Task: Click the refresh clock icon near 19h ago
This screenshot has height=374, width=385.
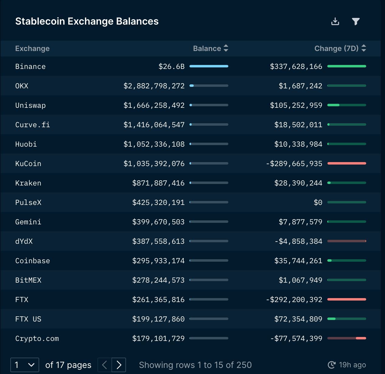Action: tap(332, 365)
